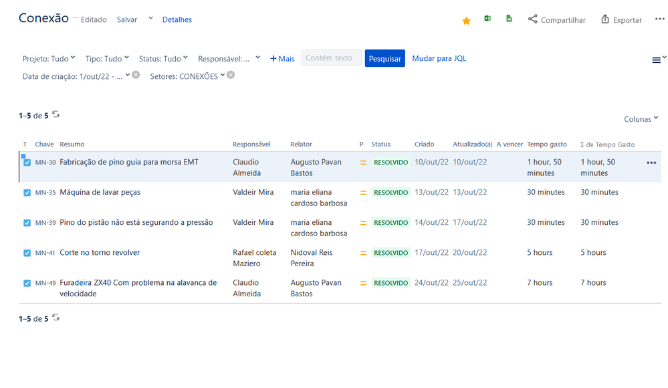Click the medium priority icon for MN-39
668x388 pixels.
(363, 223)
